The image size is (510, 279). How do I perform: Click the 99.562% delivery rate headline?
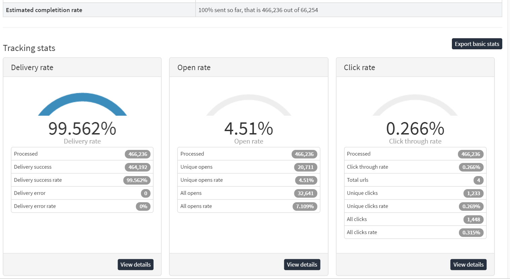click(82, 128)
